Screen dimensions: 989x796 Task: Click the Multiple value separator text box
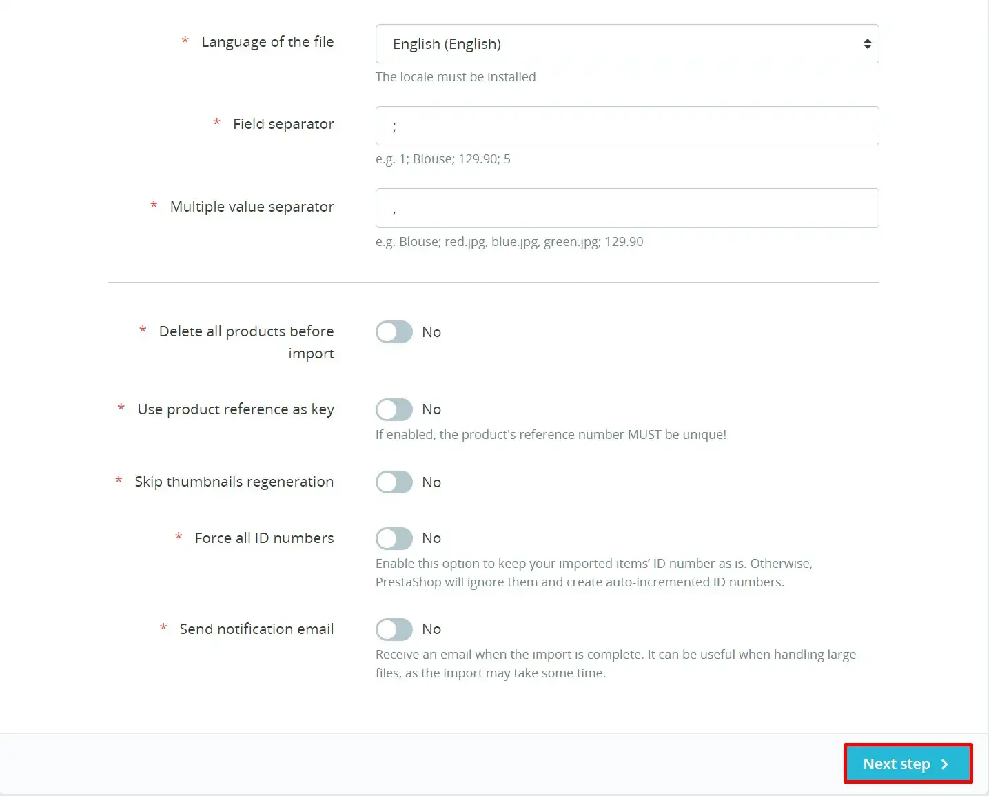click(626, 207)
